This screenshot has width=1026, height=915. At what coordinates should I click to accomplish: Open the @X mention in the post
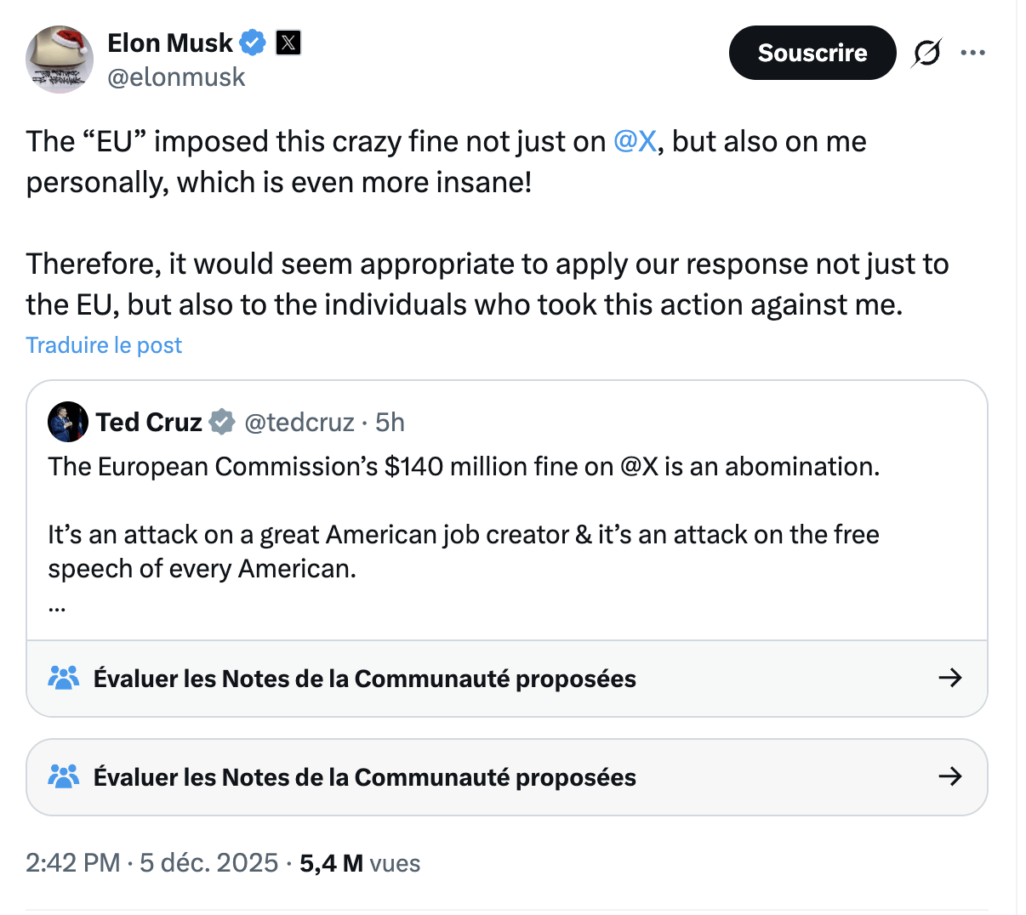[635, 141]
